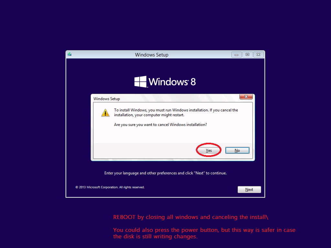Click the dialog's Windows Setup caption

tap(107, 99)
